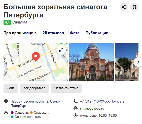Screen dimensions: 142x124
Task: Click the Оставить отзыв button
Action: pos(66,88)
